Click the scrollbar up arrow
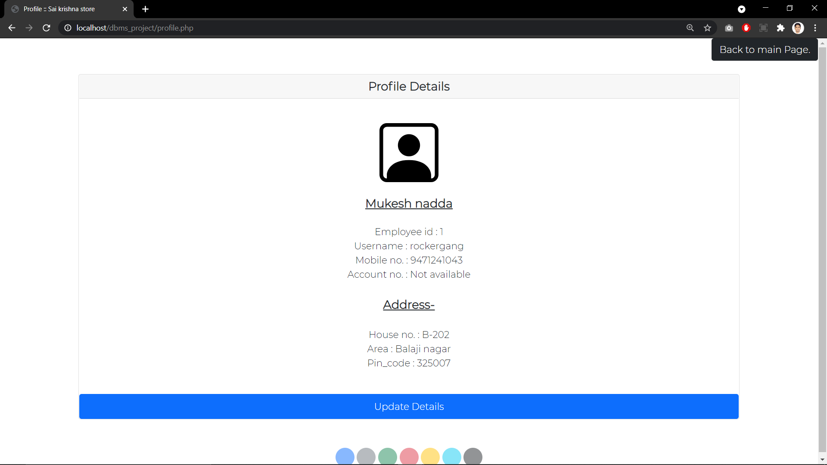This screenshot has height=465, width=827. [x=822, y=43]
